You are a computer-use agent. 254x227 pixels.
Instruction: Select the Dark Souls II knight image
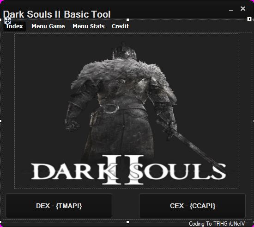[x=126, y=111]
